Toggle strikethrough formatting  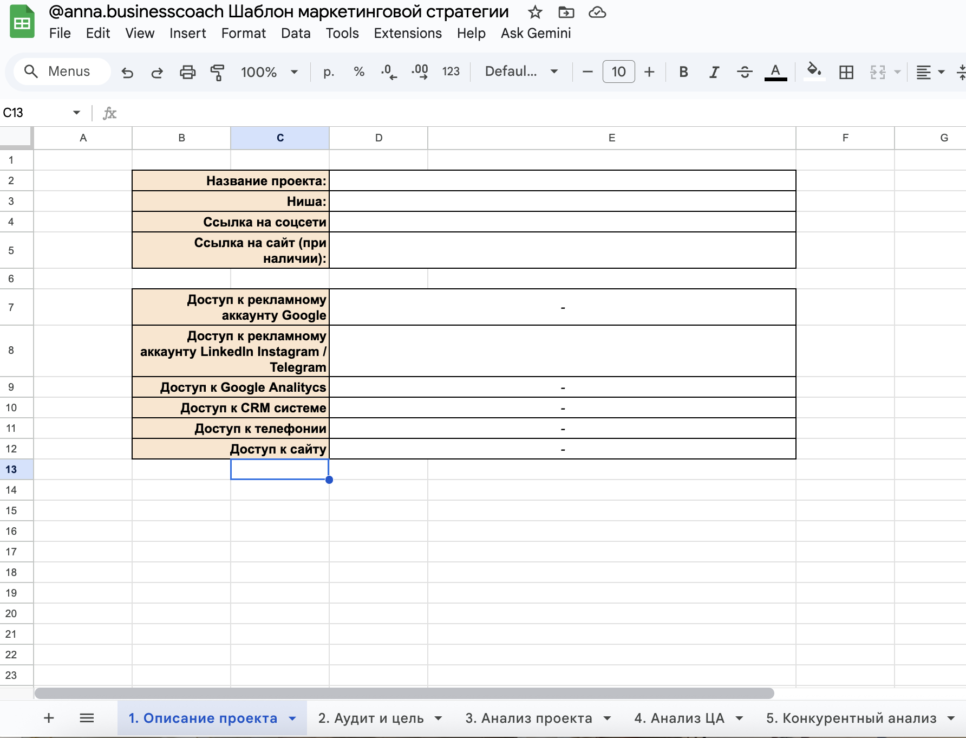coord(745,72)
